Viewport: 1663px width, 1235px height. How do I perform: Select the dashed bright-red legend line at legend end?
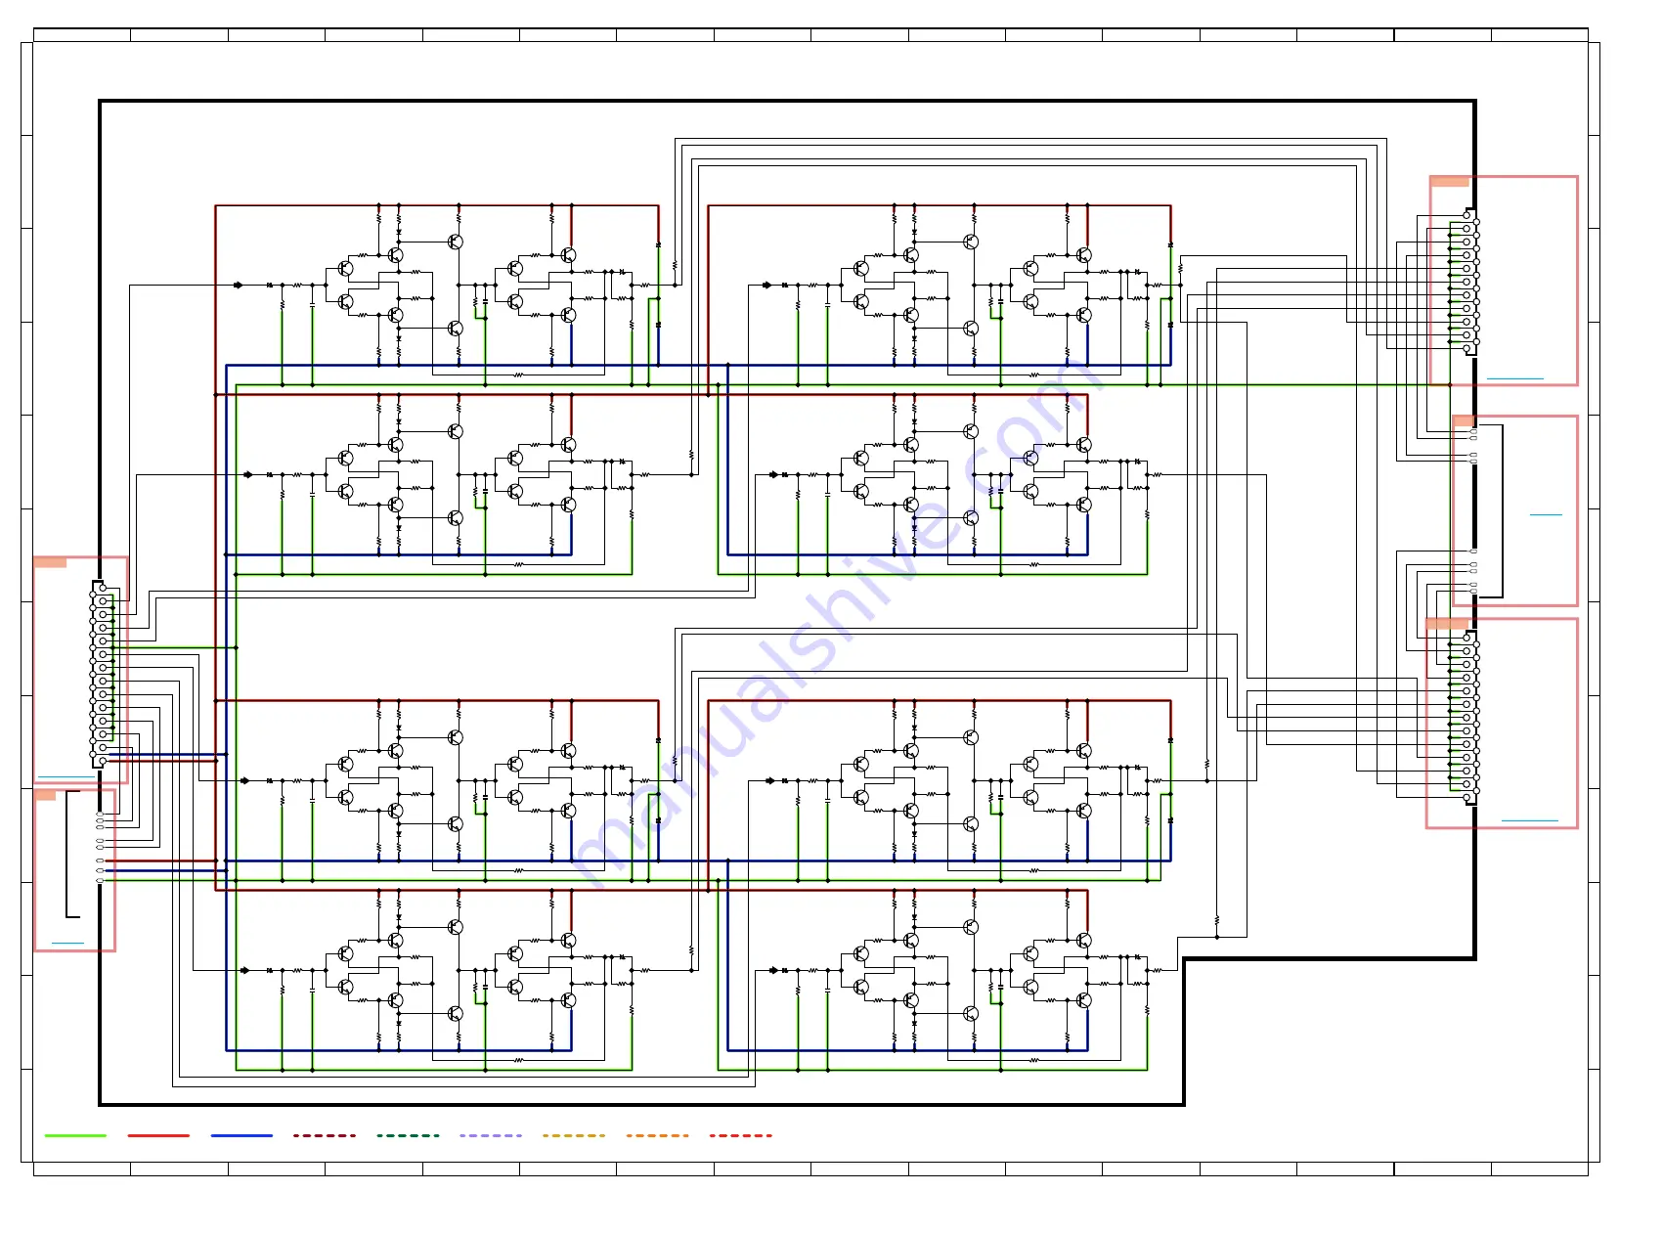[x=740, y=1135]
